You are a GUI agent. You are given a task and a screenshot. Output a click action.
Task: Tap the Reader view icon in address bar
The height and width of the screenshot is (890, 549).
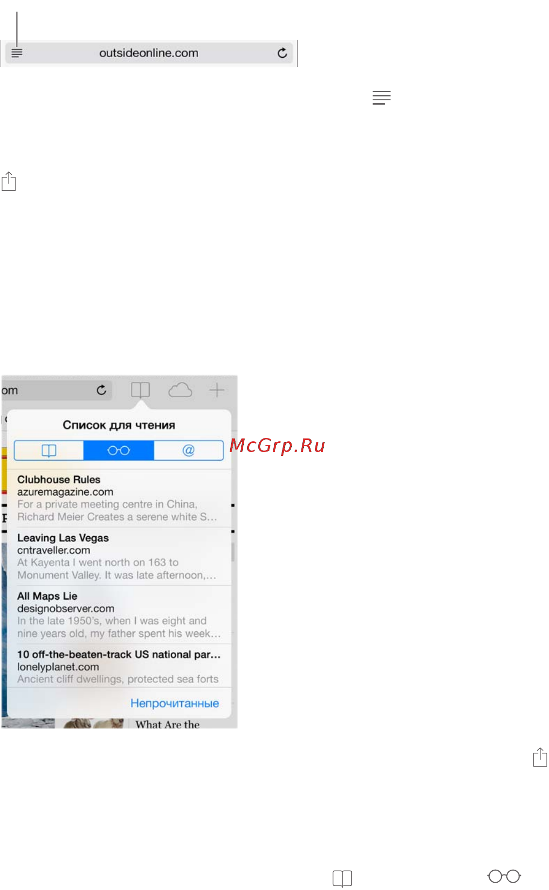[17, 53]
